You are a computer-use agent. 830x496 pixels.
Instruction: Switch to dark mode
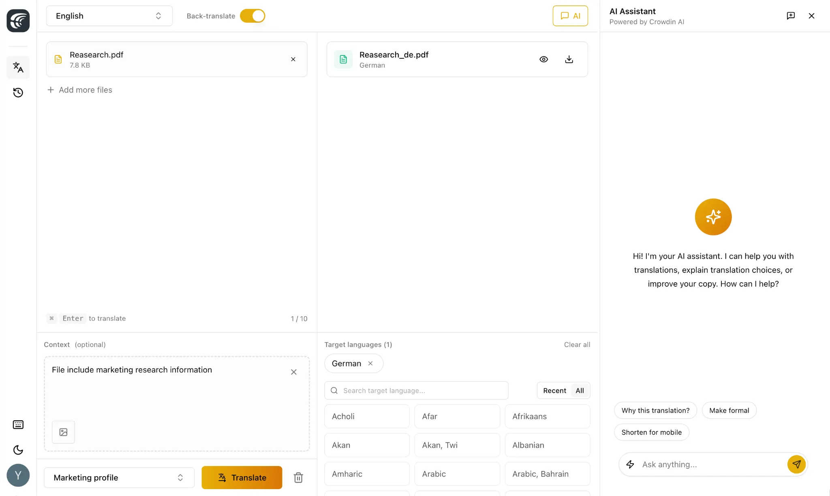(18, 450)
